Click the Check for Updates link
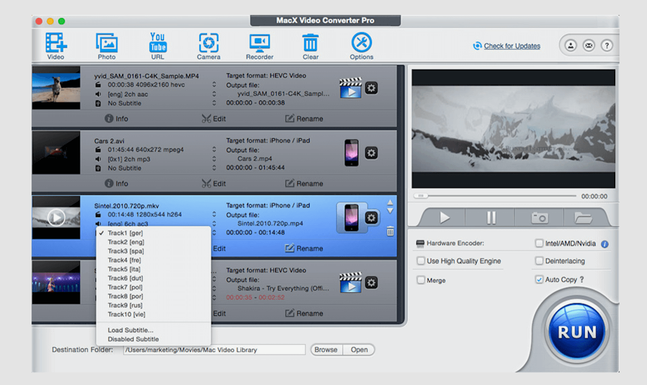The height and width of the screenshot is (385, 647). [512, 46]
